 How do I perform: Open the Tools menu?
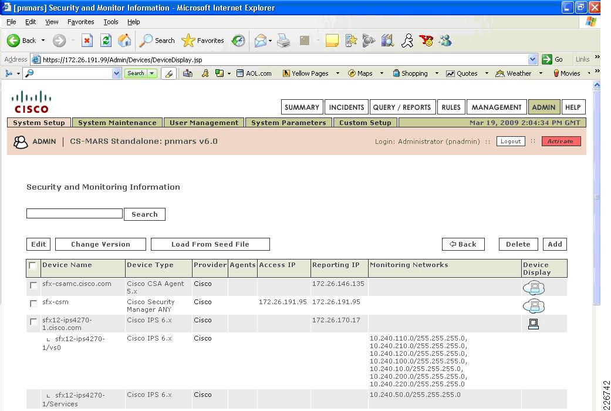(111, 22)
